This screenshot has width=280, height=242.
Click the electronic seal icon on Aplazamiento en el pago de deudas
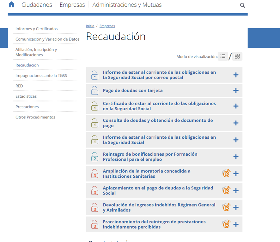click(x=226, y=190)
